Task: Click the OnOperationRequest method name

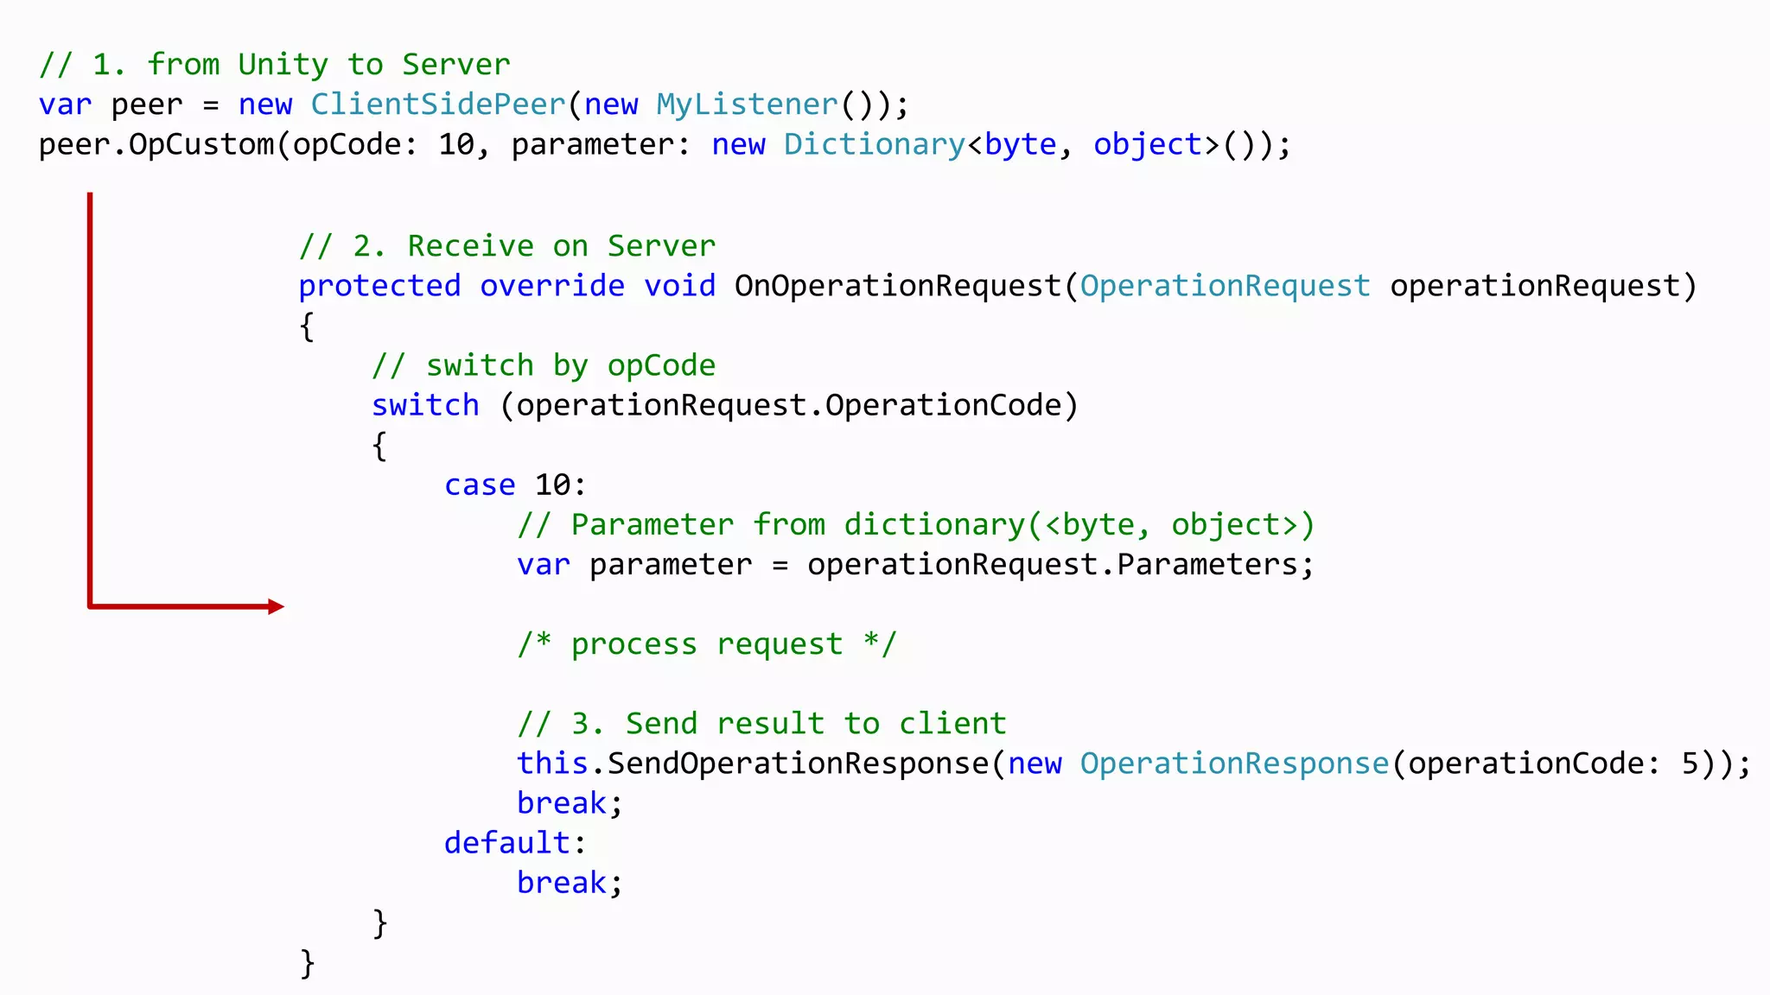Action: click(x=897, y=286)
